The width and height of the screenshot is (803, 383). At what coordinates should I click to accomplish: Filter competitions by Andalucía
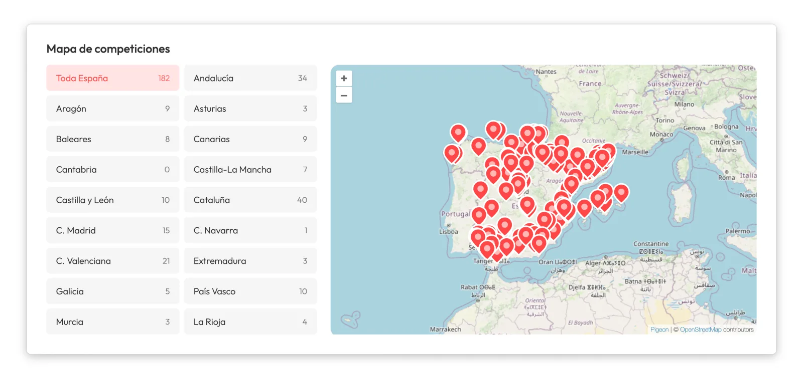[250, 78]
